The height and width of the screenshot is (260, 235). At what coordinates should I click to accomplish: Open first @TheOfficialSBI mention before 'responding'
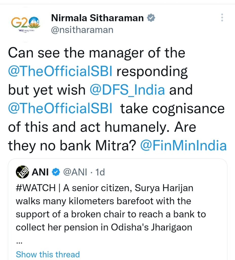[60, 71]
